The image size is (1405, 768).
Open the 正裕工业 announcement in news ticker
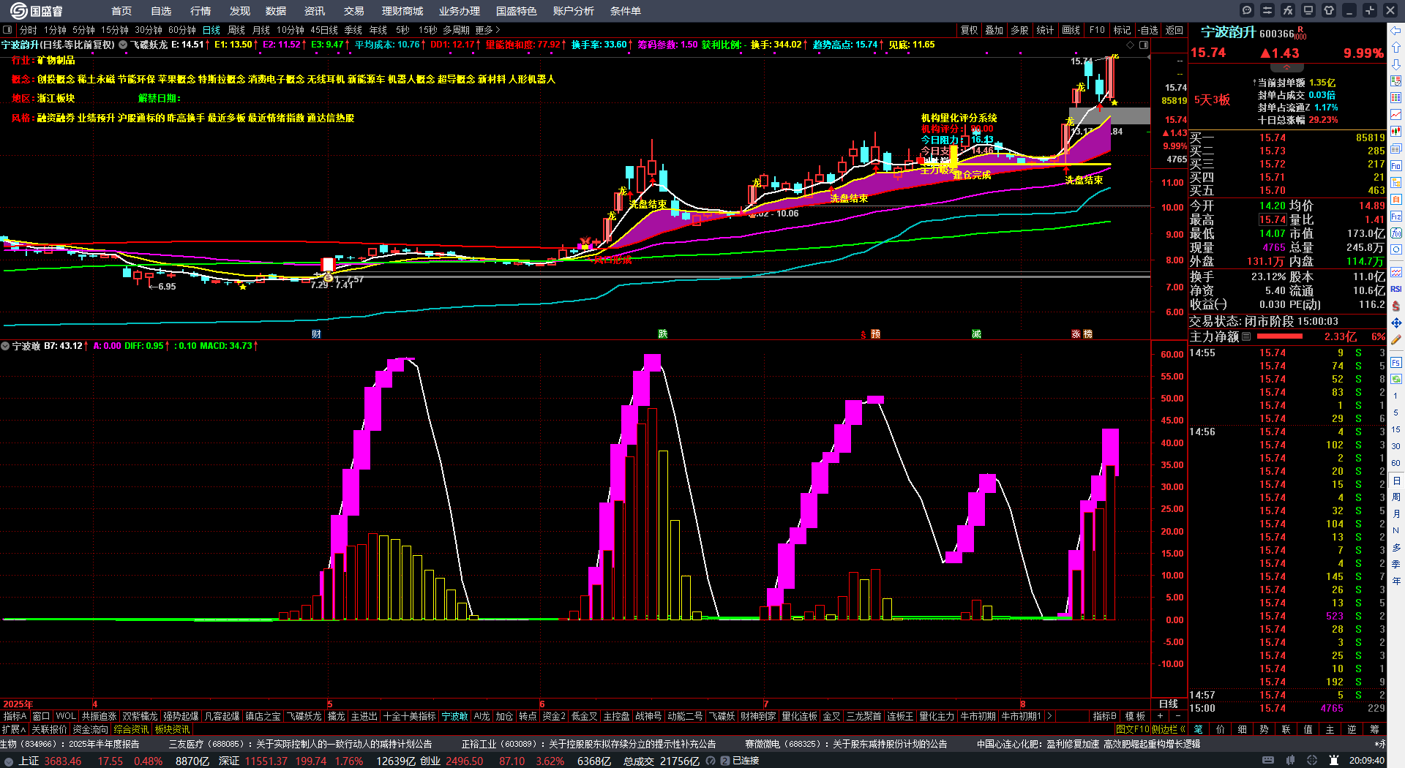coord(589,744)
